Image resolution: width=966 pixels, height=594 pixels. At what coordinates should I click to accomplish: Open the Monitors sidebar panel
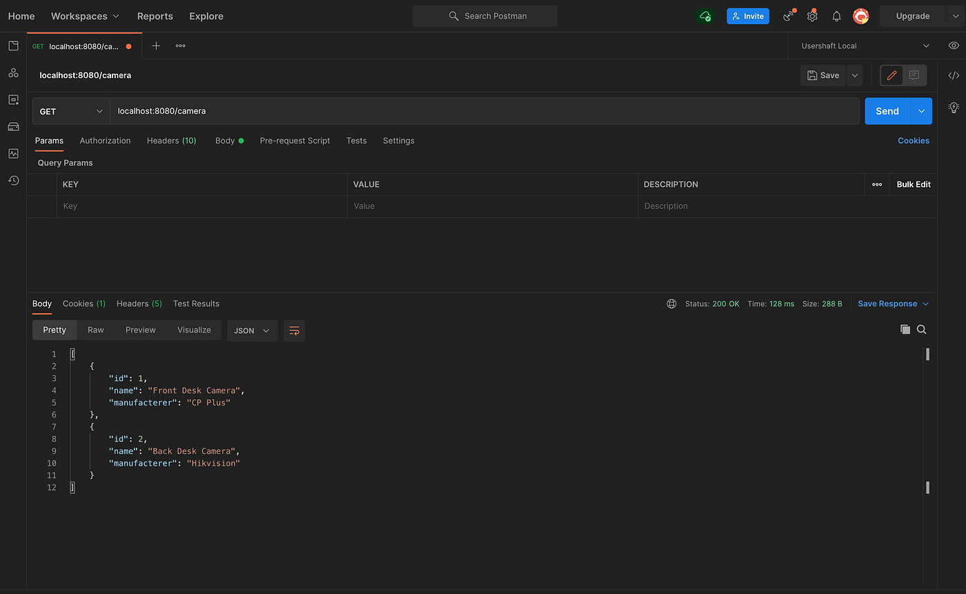[13, 153]
